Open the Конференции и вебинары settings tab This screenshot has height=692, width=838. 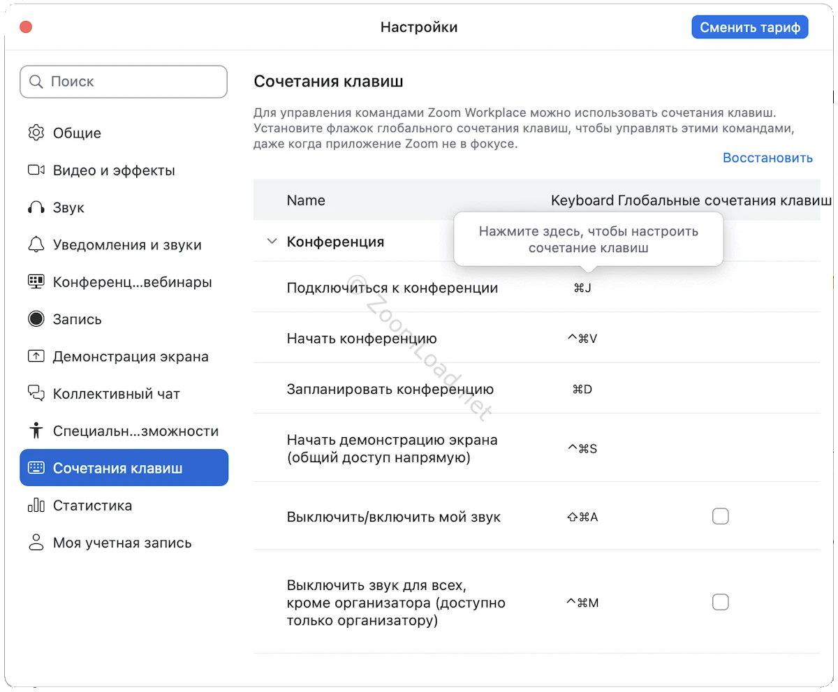pyautogui.click(x=132, y=282)
